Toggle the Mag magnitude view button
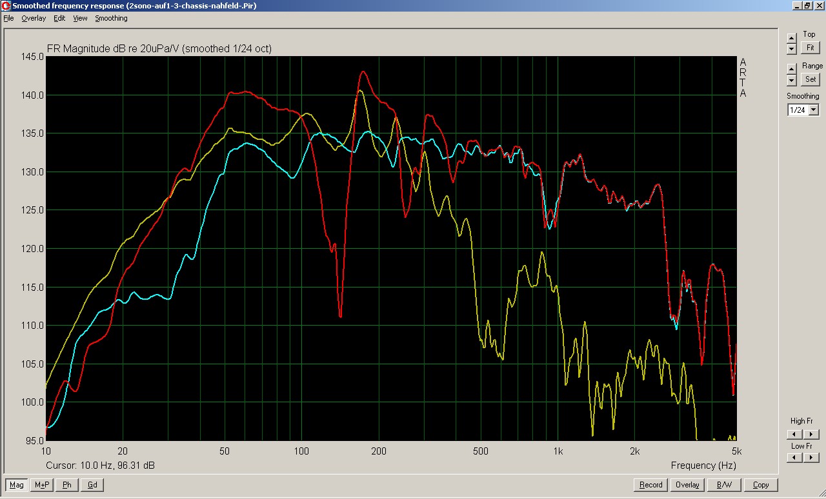 (17, 485)
